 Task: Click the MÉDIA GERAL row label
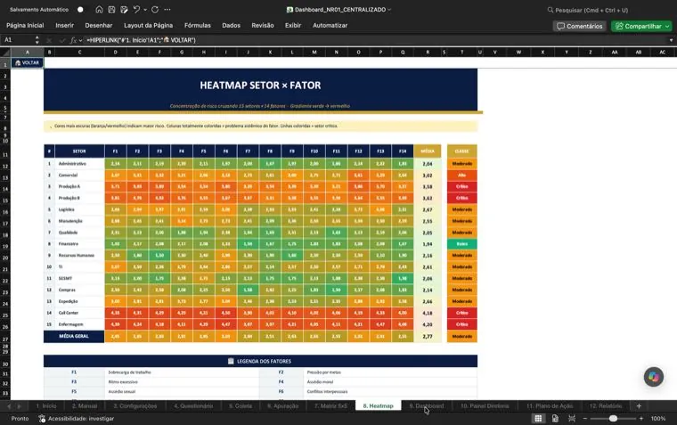[x=74, y=336]
